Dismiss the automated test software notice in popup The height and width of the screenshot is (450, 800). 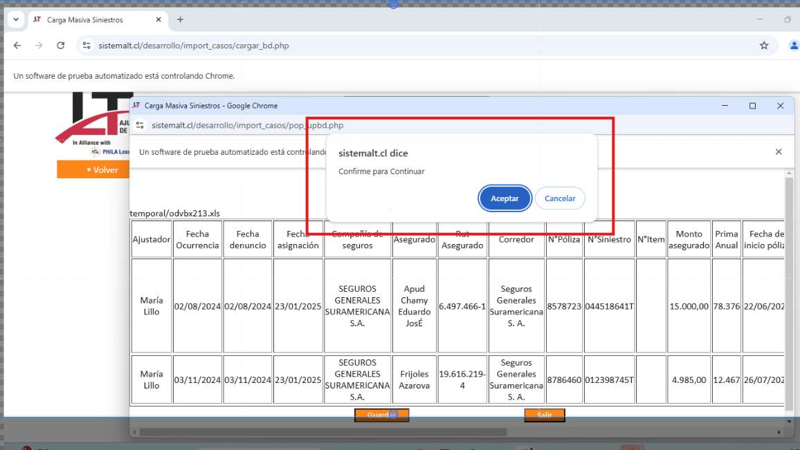[779, 152]
